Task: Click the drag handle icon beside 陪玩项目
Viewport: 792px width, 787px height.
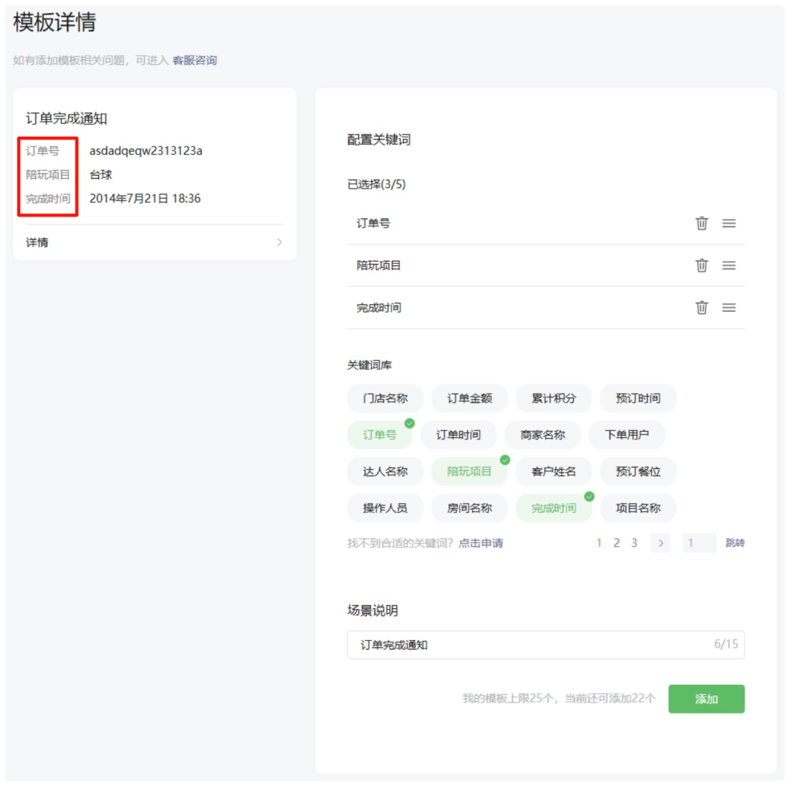Action: click(728, 265)
